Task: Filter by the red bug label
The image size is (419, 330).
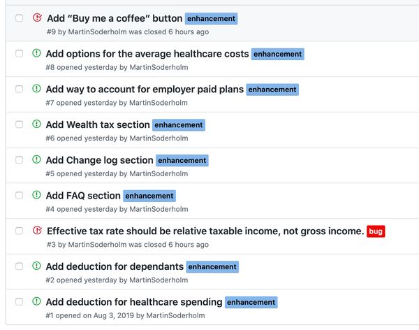Action: point(376,231)
